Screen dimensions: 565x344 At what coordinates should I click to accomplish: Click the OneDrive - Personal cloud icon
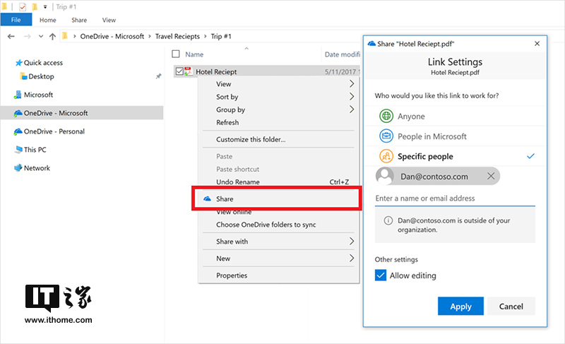(18, 131)
